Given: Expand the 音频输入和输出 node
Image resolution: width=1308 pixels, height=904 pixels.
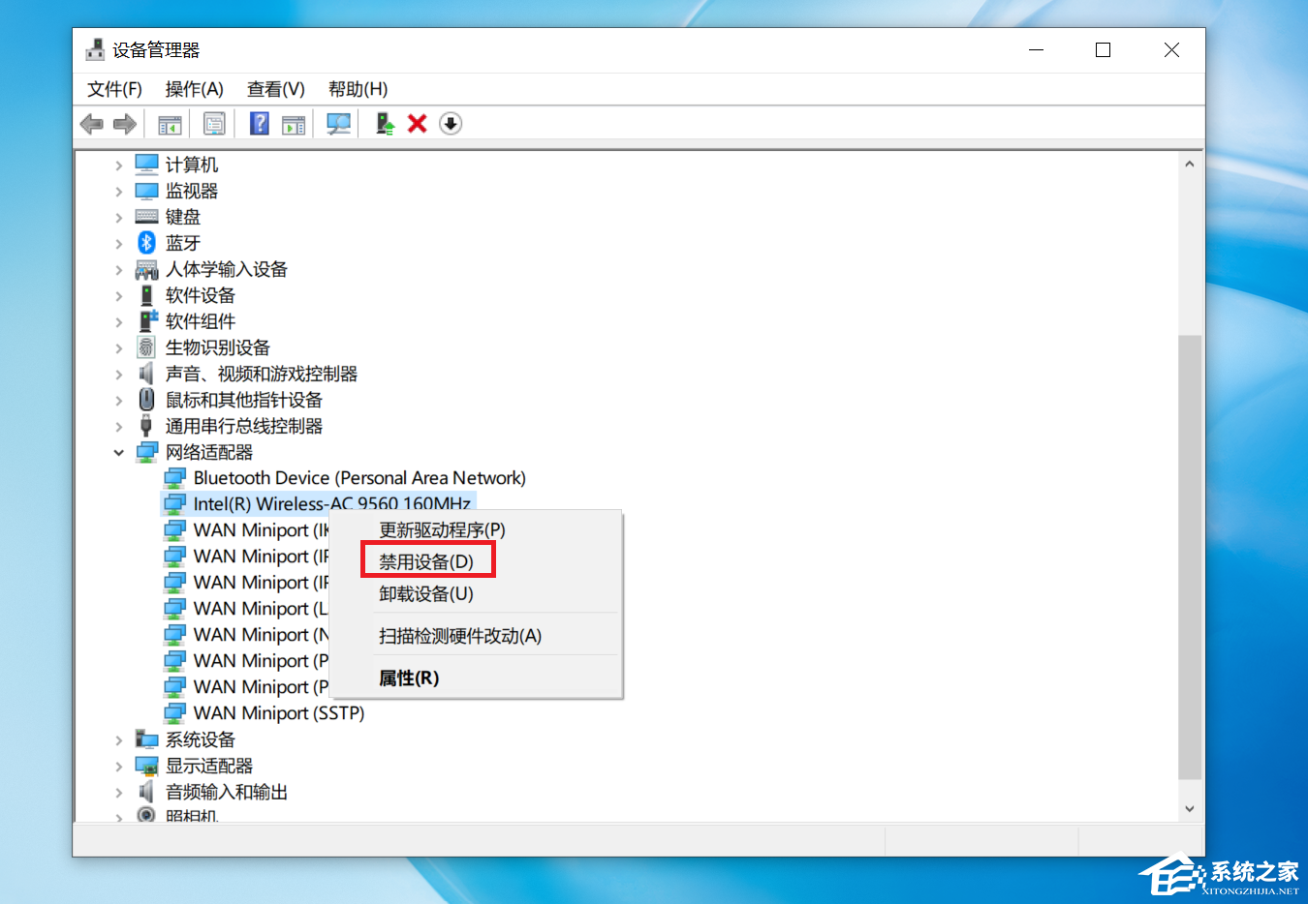Looking at the screenshot, I should [x=119, y=793].
